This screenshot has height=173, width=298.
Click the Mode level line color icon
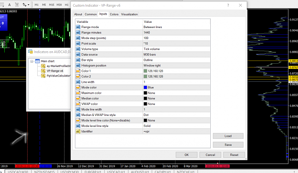coord(78,121)
